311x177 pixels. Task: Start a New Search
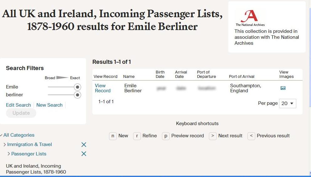[49, 105]
